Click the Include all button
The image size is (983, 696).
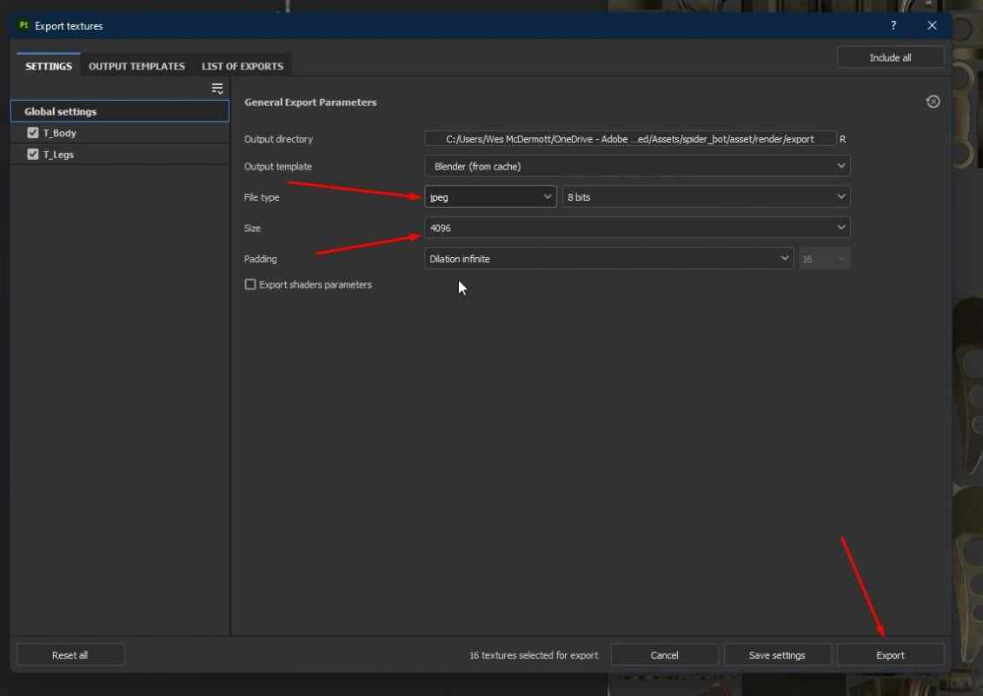pos(890,57)
